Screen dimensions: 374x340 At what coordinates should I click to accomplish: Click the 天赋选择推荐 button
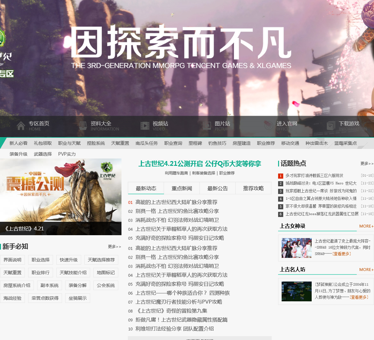click(101, 260)
